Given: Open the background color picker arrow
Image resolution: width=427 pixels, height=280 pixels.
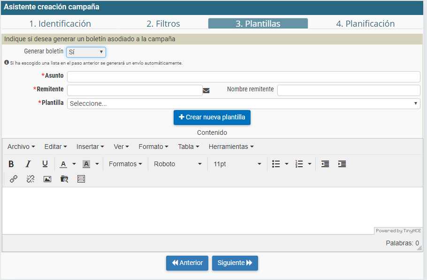Looking at the screenshot, I should (97, 164).
